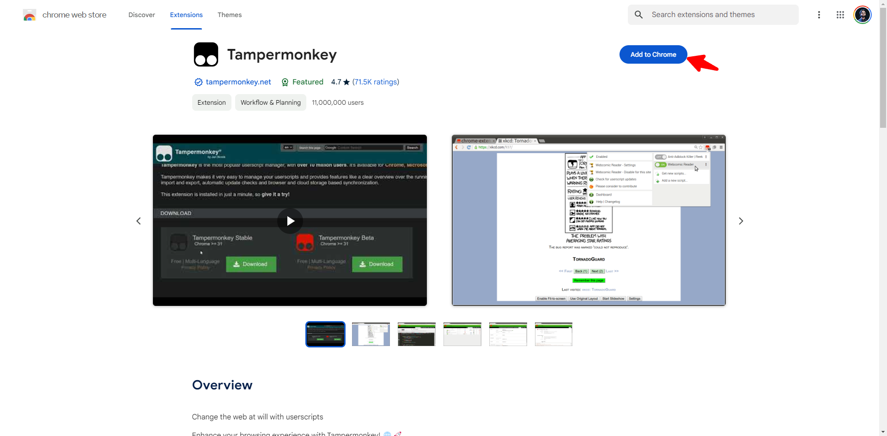Click the Search extensions and themes field
The height and width of the screenshot is (436, 887).
pyautogui.click(x=721, y=15)
